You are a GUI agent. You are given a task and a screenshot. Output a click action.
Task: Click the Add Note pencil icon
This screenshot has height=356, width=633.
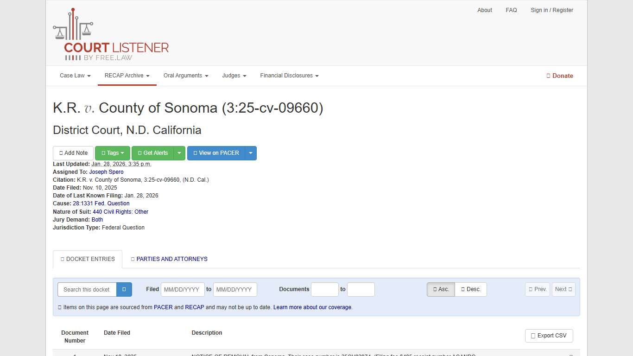(61, 153)
